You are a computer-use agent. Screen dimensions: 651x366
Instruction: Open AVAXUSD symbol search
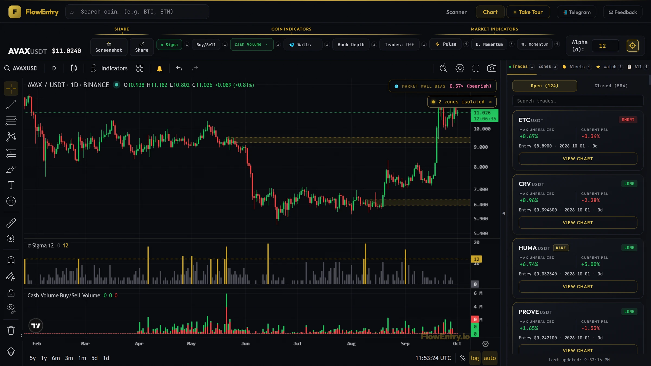[21, 68]
